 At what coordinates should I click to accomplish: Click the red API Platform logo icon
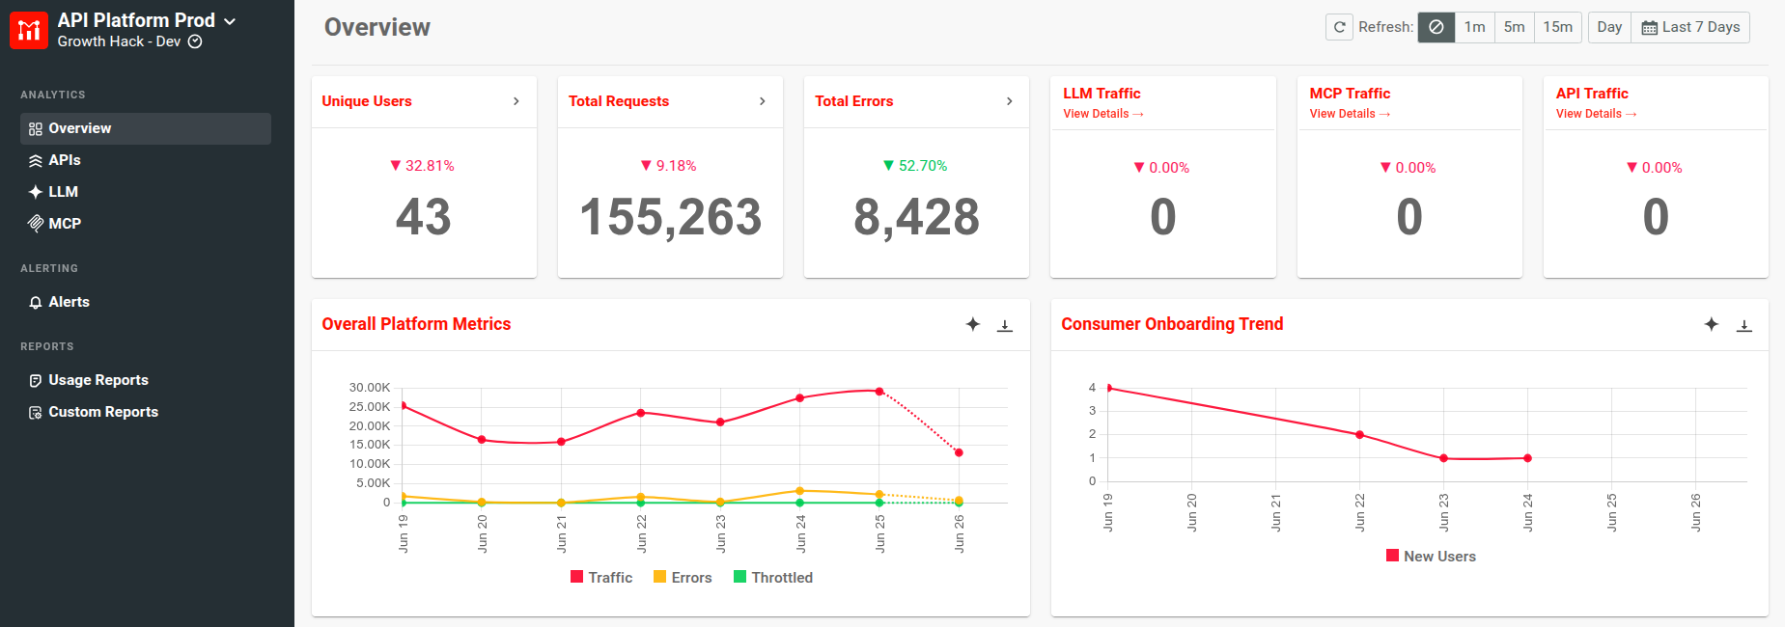(29, 30)
